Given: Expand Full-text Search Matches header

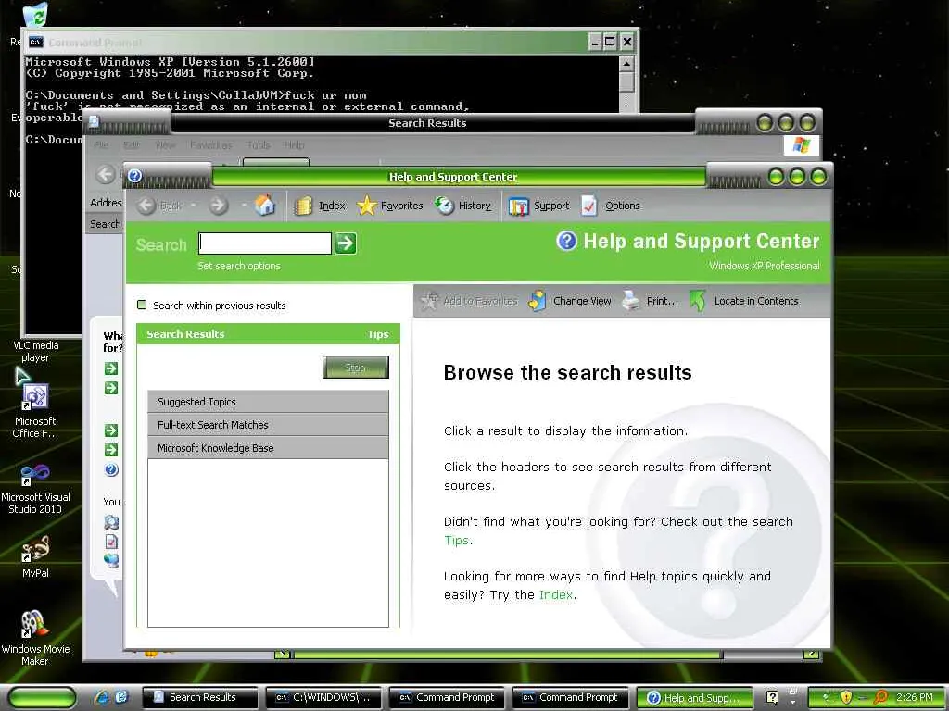Looking at the screenshot, I should coord(268,424).
